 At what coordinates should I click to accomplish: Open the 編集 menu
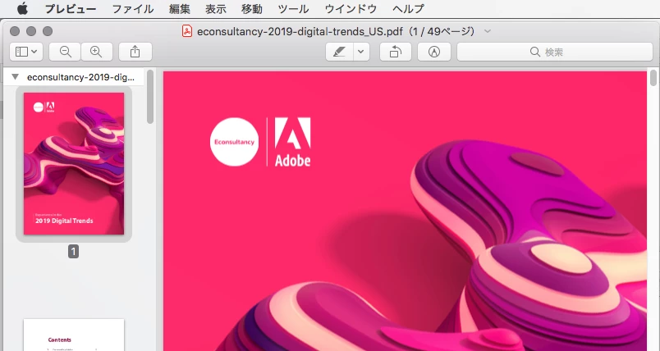point(180,9)
